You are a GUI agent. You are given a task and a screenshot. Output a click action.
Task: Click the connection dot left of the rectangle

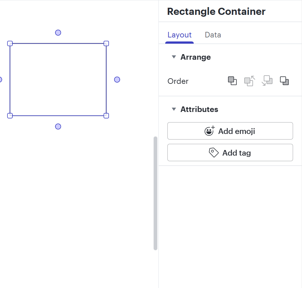[1, 80]
